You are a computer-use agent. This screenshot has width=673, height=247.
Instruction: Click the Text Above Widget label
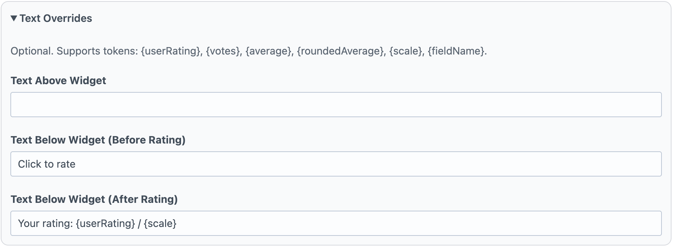point(58,80)
